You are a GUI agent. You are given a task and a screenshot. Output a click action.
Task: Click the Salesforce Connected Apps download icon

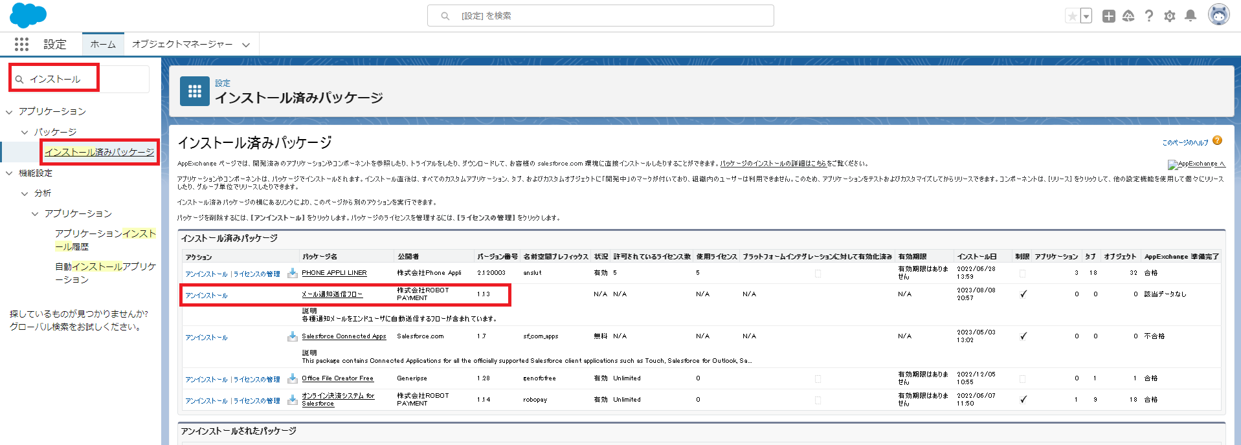coord(293,336)
